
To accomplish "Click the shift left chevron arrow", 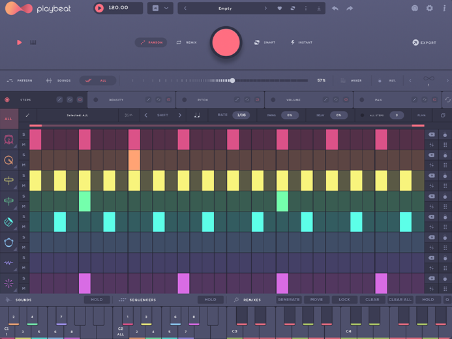I will point(146,116).
